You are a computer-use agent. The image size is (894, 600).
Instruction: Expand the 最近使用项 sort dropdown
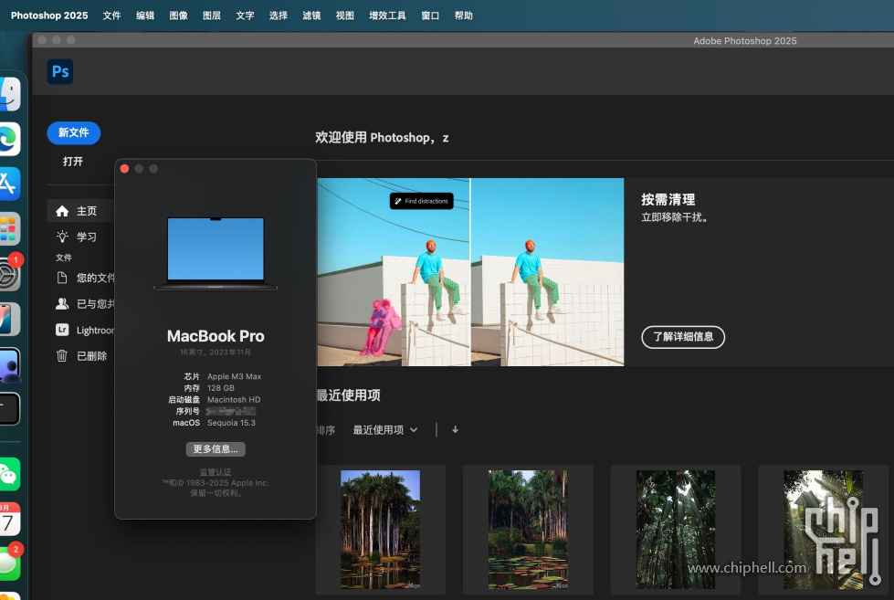pos(385,430)
